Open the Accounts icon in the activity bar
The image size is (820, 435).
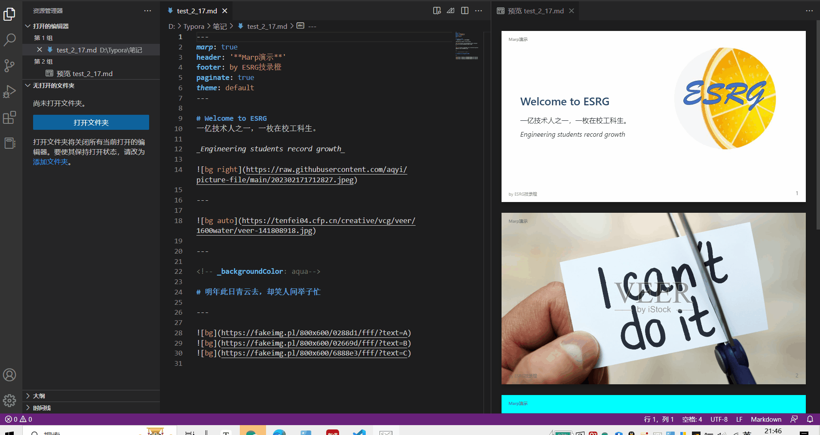pyautogui.click(x=9, y=374)
